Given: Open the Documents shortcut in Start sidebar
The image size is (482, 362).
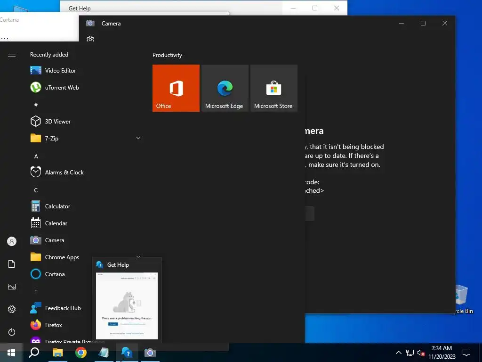Looking at the screenshot, I should pos(12,264).
